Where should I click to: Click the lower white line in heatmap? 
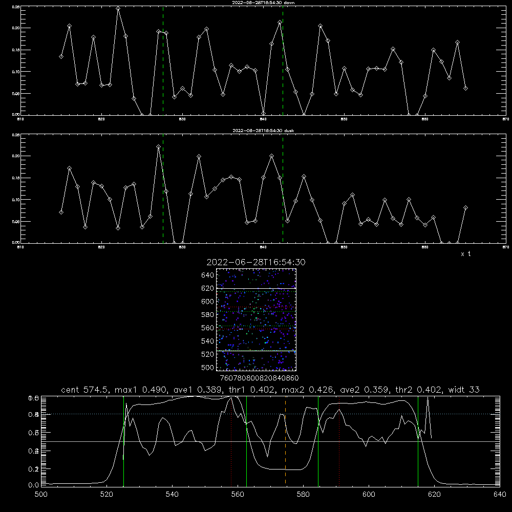(x=257, y=351)
